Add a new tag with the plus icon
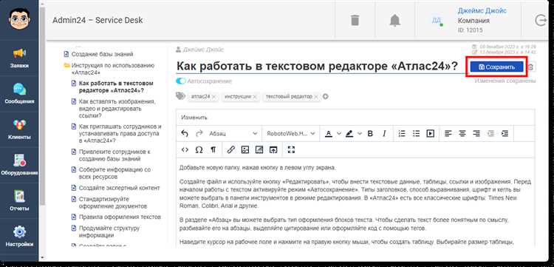The height and width of the screenshot is (267, 554). (x=326, y=96)
